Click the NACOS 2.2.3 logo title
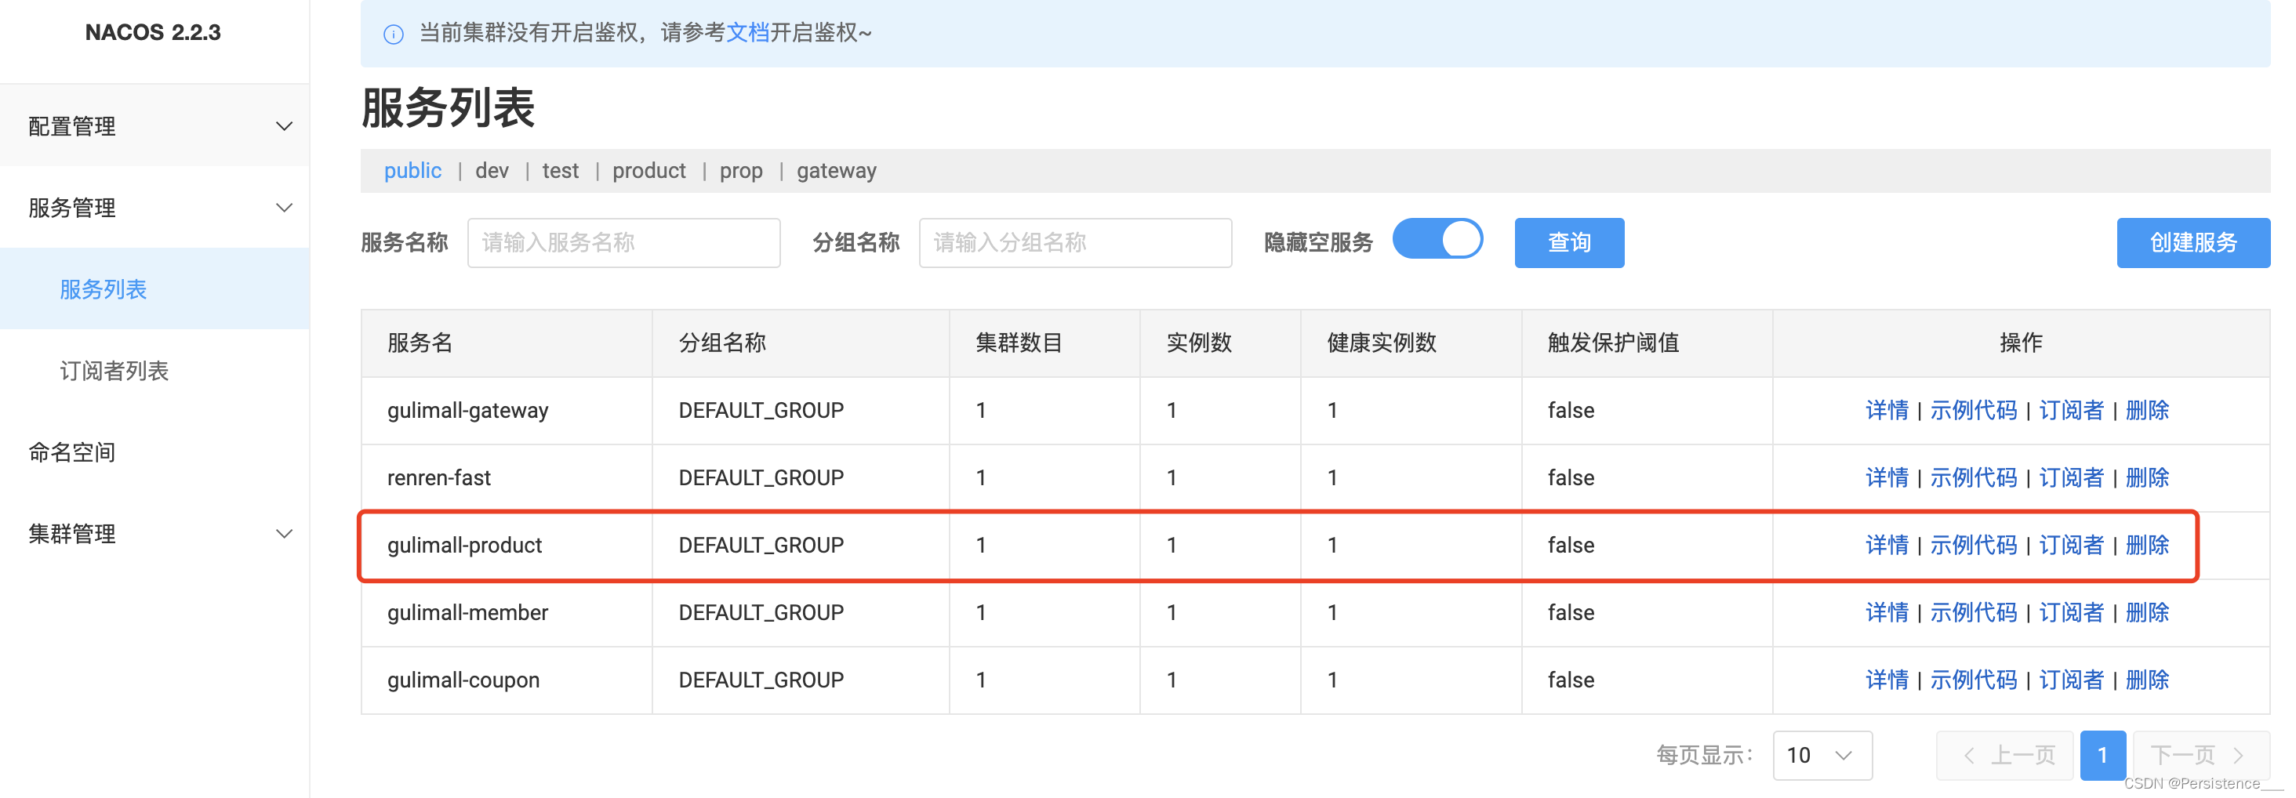The image size is (2296, 798). (x=152, y=33)
